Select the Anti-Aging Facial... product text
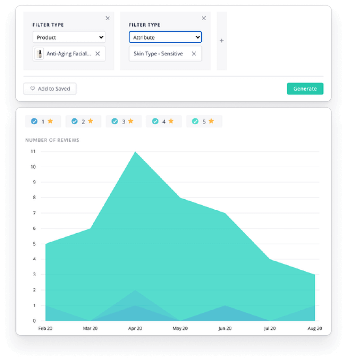Viewport: 347px width, 361px height. point(69,54)
